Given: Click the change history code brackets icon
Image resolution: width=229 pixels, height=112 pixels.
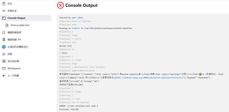Looking at the screenshot, I should pos(4,11).
